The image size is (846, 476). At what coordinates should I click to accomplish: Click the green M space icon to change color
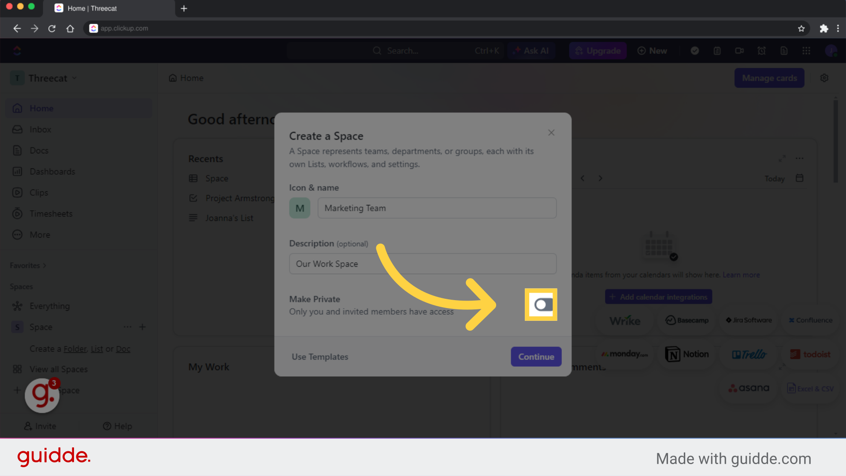300,208
